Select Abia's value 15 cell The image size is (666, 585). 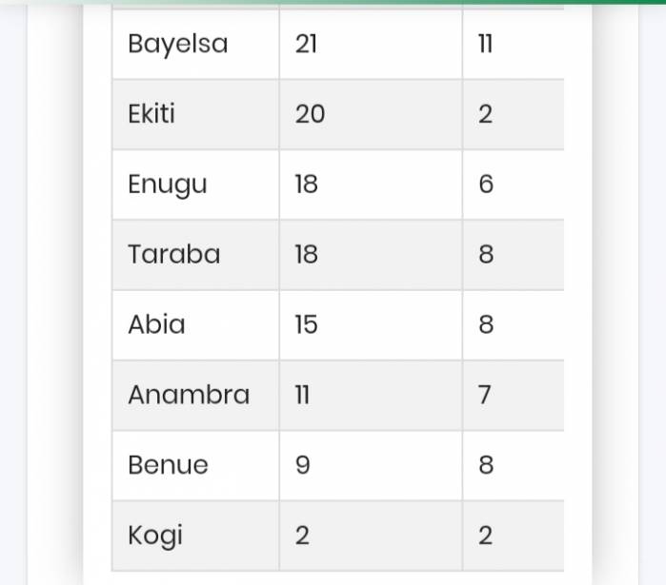371,325
